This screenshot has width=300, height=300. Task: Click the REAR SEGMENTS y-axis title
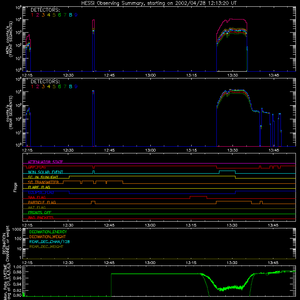[9, 112]
